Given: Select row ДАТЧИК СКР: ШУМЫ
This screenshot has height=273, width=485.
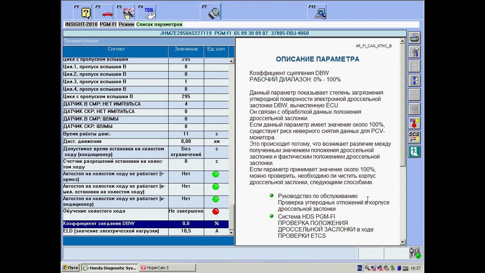Looking at the screenshot, I should (x=146, y=127).
